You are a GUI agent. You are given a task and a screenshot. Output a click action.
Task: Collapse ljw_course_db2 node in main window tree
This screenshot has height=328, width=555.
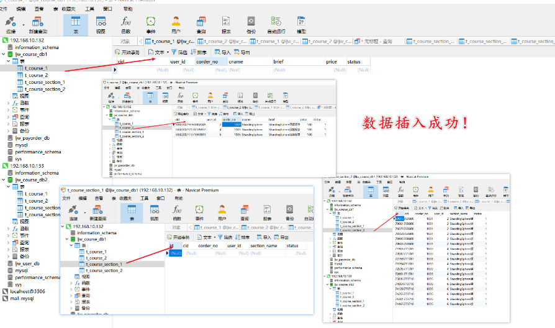4,180
